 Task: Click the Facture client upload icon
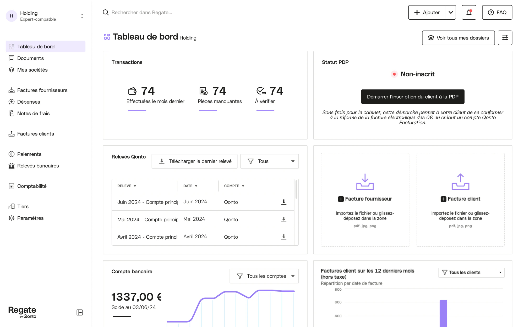(460, 182)
